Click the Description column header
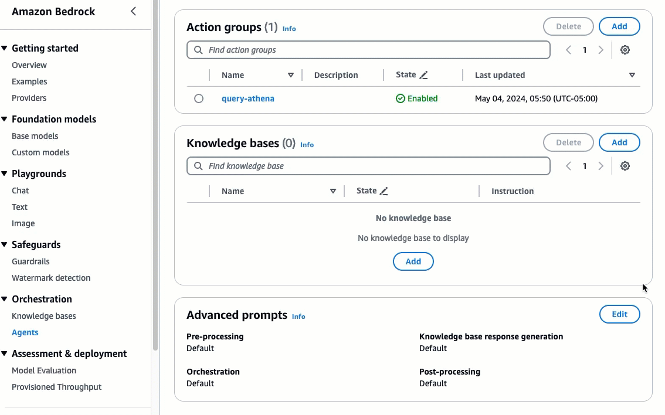 pyautogui.click(x=336, y=75)
